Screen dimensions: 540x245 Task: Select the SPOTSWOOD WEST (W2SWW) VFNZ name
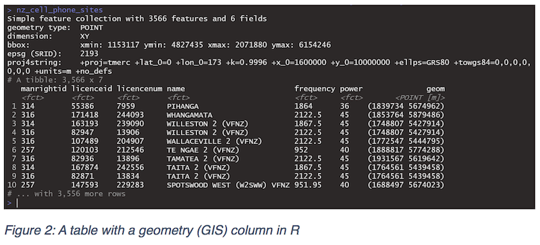click(x=228, y=185)
